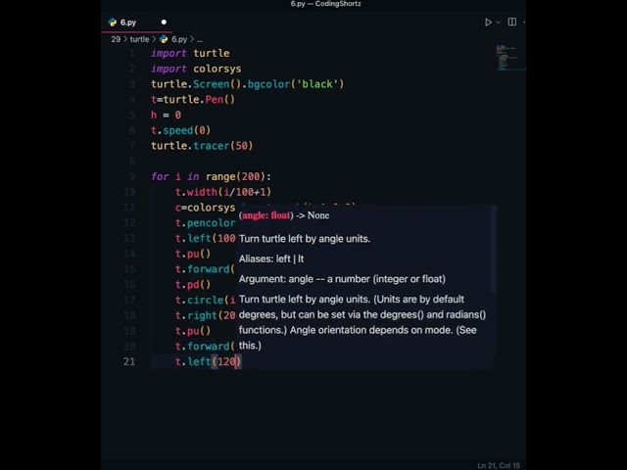627x470 pixels.
Task: Click the Python icon in breadcrumb
Action: pos(165,39)
